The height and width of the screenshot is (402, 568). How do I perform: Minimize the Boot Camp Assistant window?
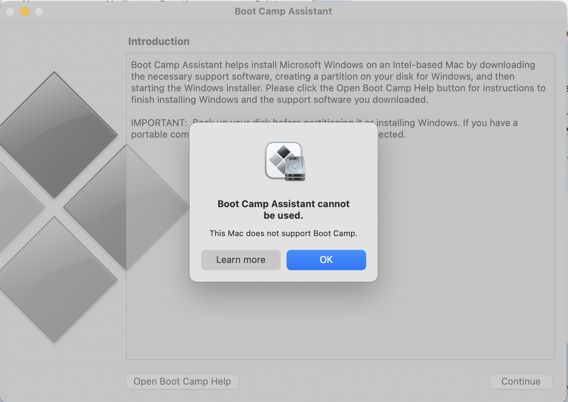[x=25, y=12]
